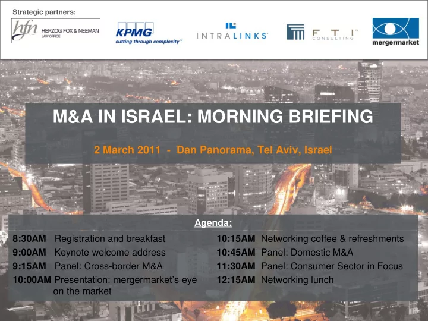Click the '12:15AM' time entry

click(236, 279)
